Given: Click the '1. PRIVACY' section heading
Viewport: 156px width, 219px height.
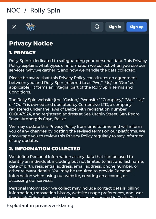Looking at the screenshot, I should pos(22,53).
